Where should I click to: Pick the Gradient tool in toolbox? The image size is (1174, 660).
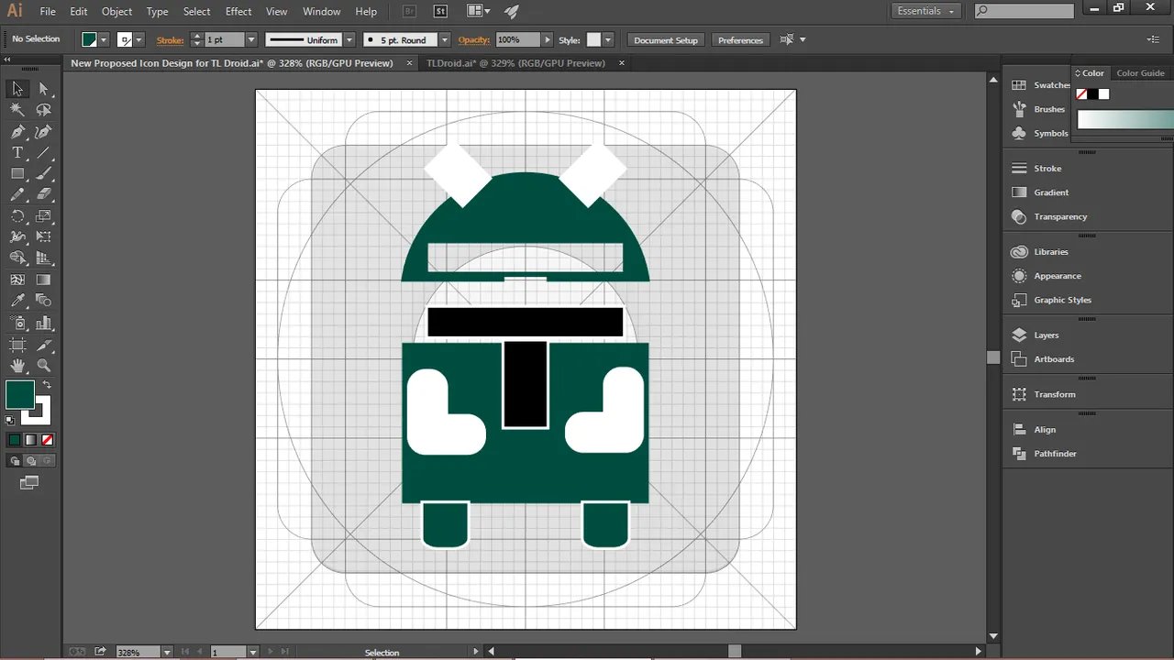(x=43, y=280)
